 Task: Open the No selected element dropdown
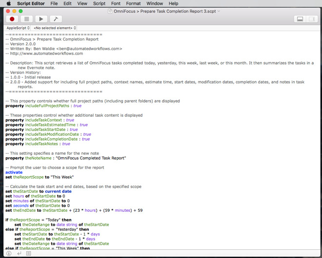coord(55,28)
